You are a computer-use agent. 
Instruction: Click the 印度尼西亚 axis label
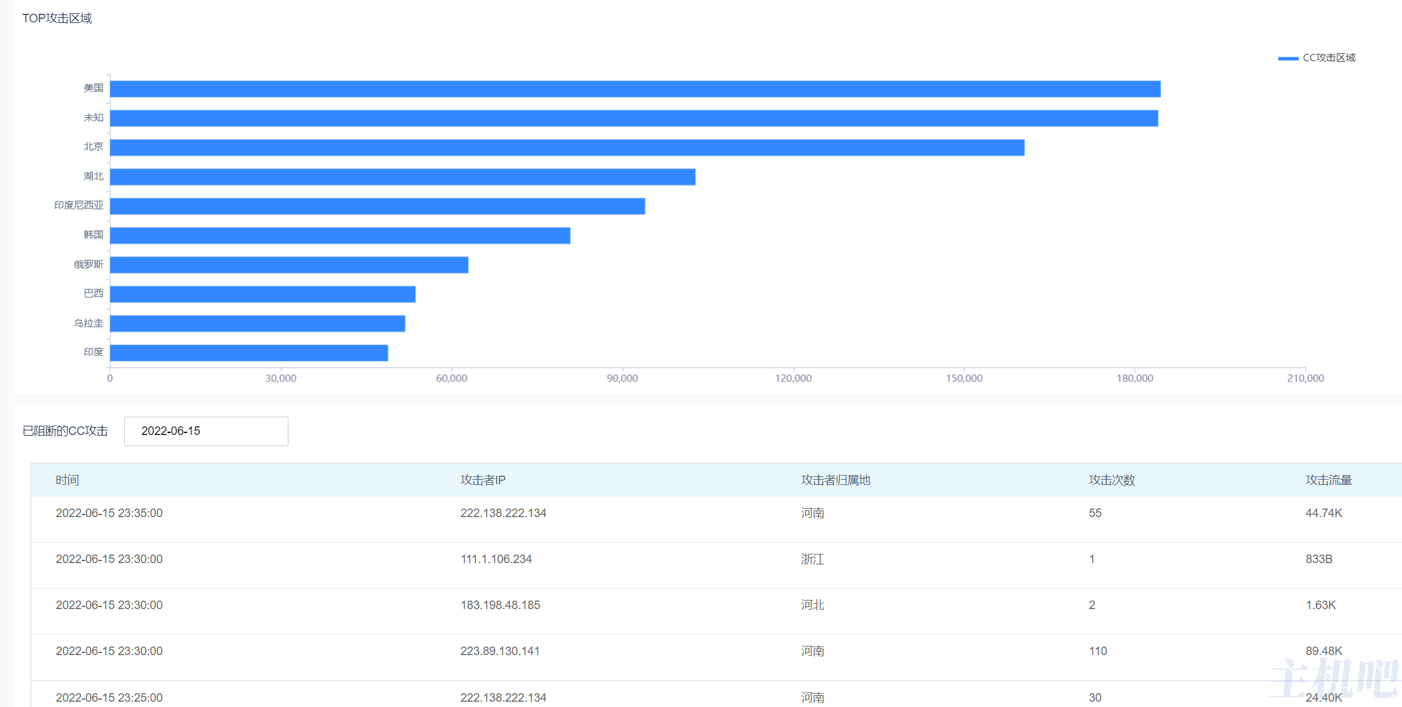point(79,206)
